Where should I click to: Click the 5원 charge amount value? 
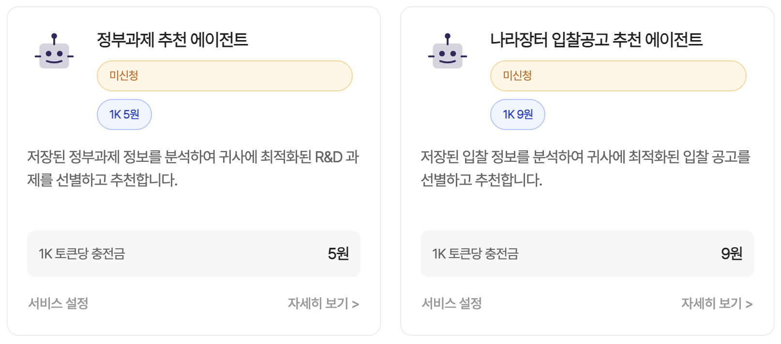pyautogui.click(x=338, y=254)
